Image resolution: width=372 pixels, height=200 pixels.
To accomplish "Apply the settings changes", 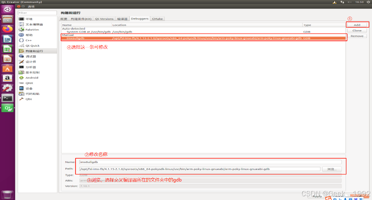I will pyautogui.click(x=317, y=196).
